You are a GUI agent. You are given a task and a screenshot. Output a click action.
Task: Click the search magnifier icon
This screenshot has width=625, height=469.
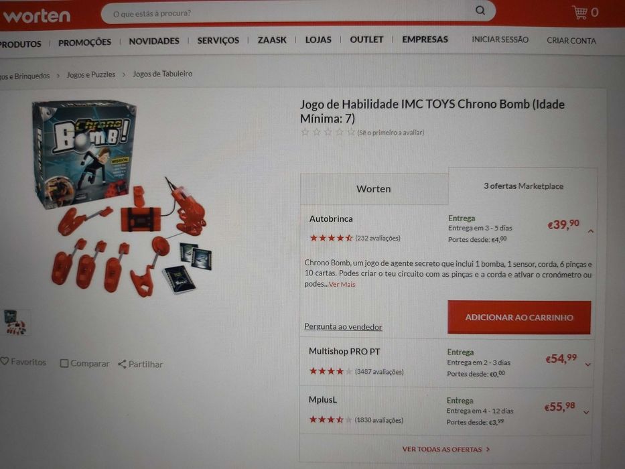[x=480, y=10]
